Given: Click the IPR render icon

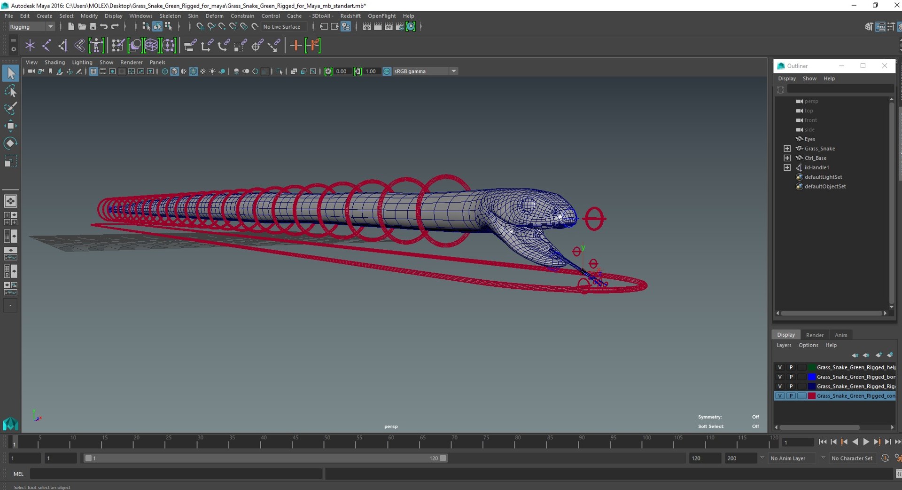Looking at the screenshot, I should [x=389, y=27].
